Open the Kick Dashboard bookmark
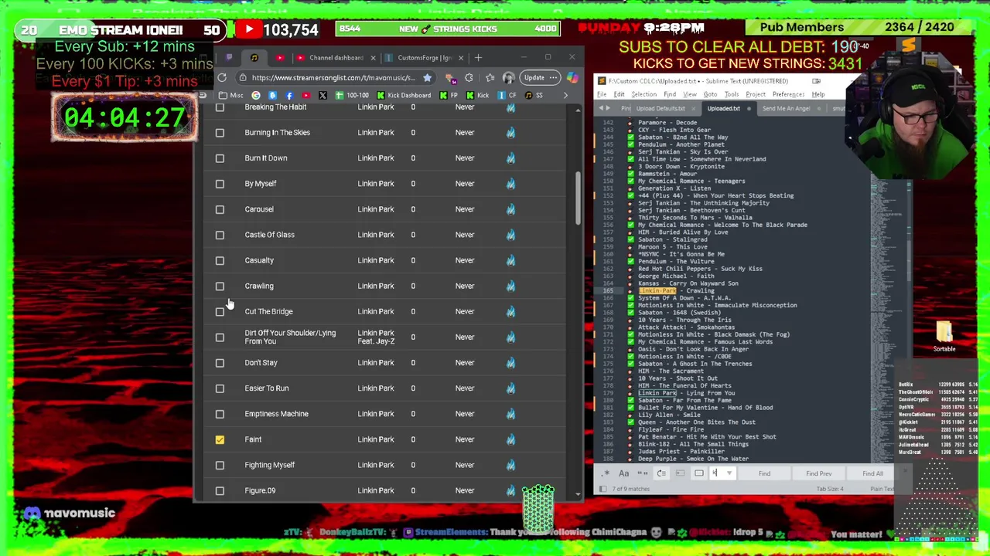This screenshot has width=990, height=556. (x=402, y=95)
